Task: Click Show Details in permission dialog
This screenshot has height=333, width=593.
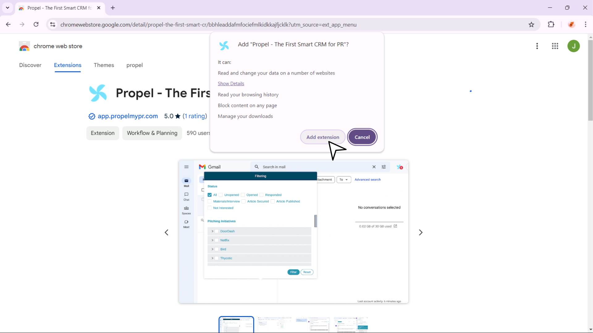Action: tap(231, 84)
